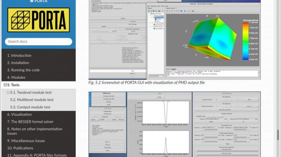Open 5.3. Contpol module test
281x157 pixels.
[30, 107]
